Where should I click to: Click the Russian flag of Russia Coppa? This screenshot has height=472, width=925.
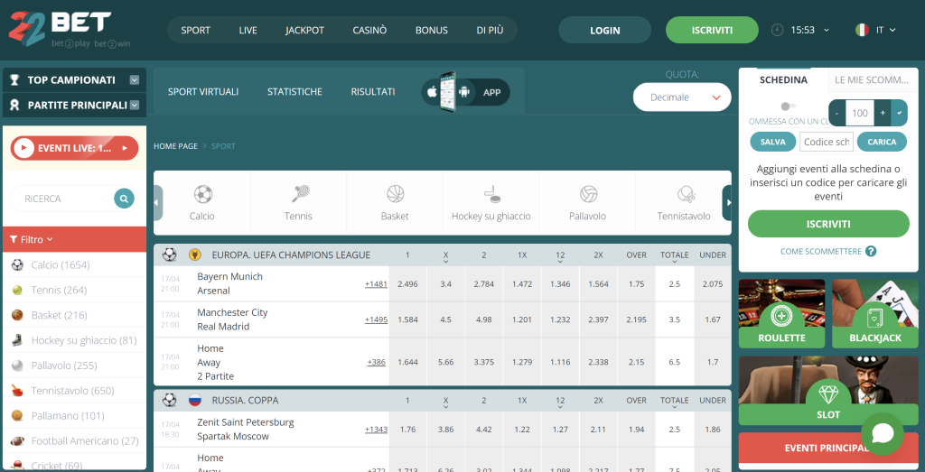tap(195, 401)
